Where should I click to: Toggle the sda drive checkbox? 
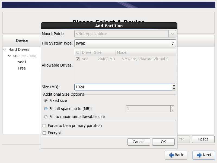[x=78, y=59]
